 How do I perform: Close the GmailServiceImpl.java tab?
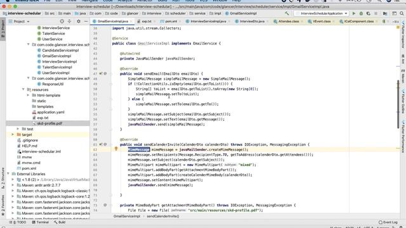131,22
